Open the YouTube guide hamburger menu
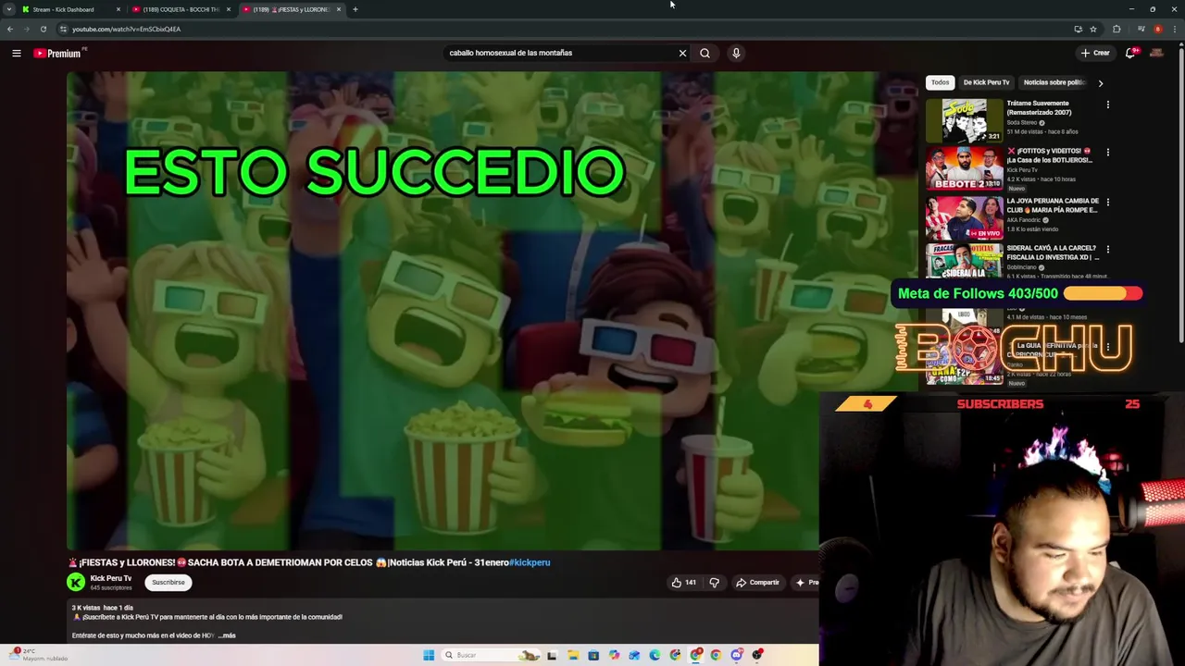The width and height of the screenshot is (1185, 666). (17, 53)
